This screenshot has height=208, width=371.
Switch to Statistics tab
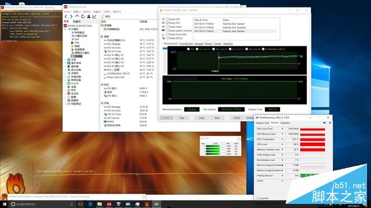click(x=228, y=44)
